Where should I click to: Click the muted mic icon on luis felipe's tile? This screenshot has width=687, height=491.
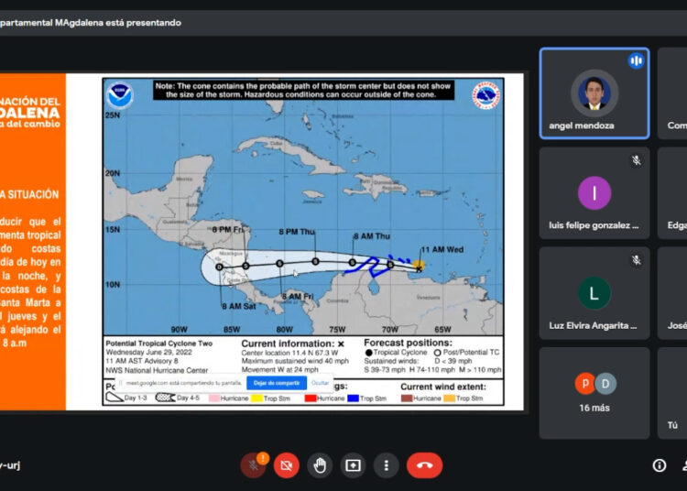[636, 160]
